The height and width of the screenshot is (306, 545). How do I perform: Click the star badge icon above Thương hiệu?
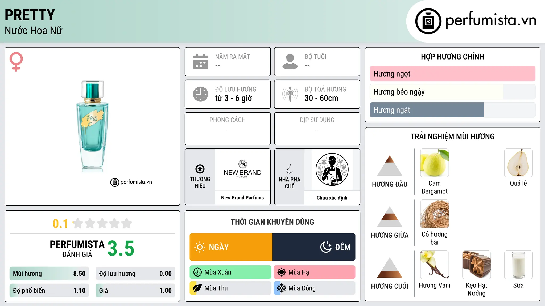pyautogui.click(x=200, y=169)
